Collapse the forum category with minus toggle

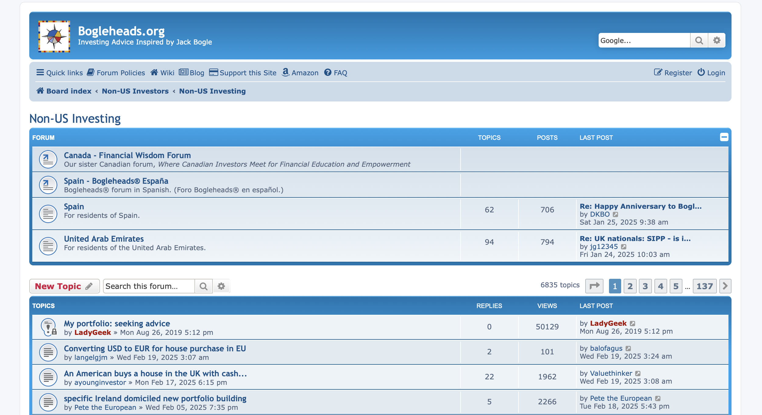click(x=724, y=137)
